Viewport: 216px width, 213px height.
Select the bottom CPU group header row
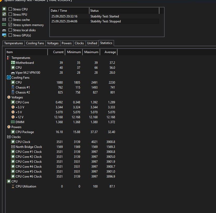(61, 181)
